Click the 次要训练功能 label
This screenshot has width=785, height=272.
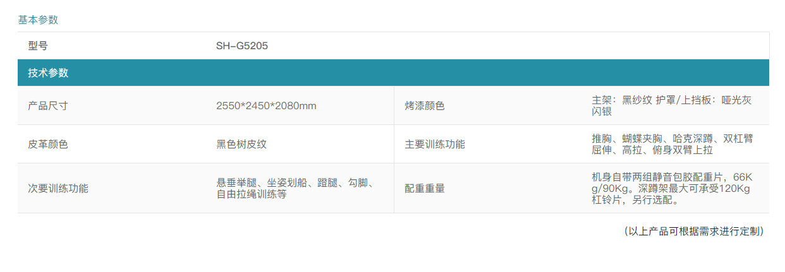[58, 188]
